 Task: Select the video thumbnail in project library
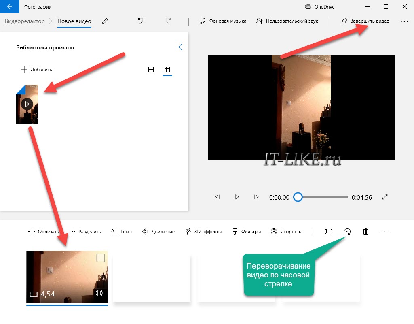[27, 104]
